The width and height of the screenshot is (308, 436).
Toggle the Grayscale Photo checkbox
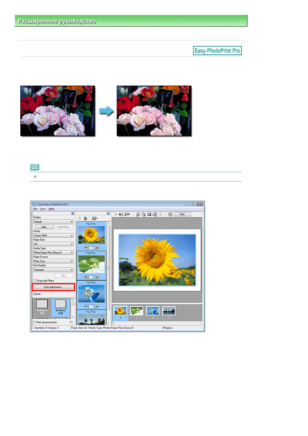coord(35,281)
